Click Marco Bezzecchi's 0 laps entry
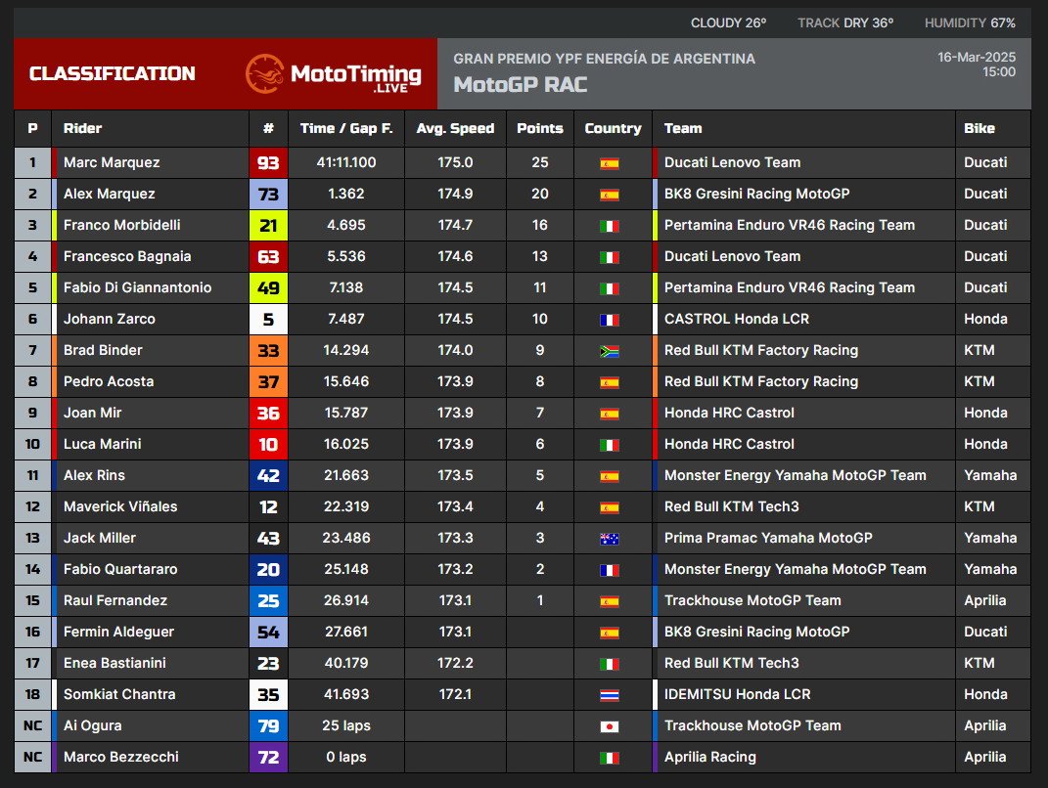Screen dimensions: 1048x788 tap(346, 758)
